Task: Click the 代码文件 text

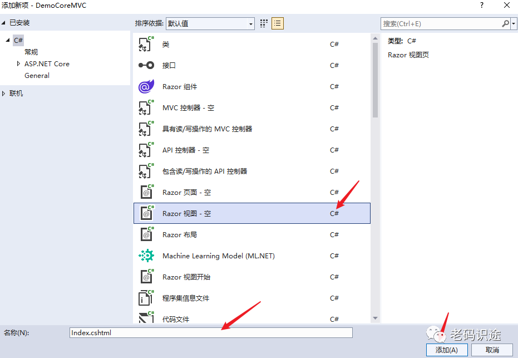Action: point(176,320)
